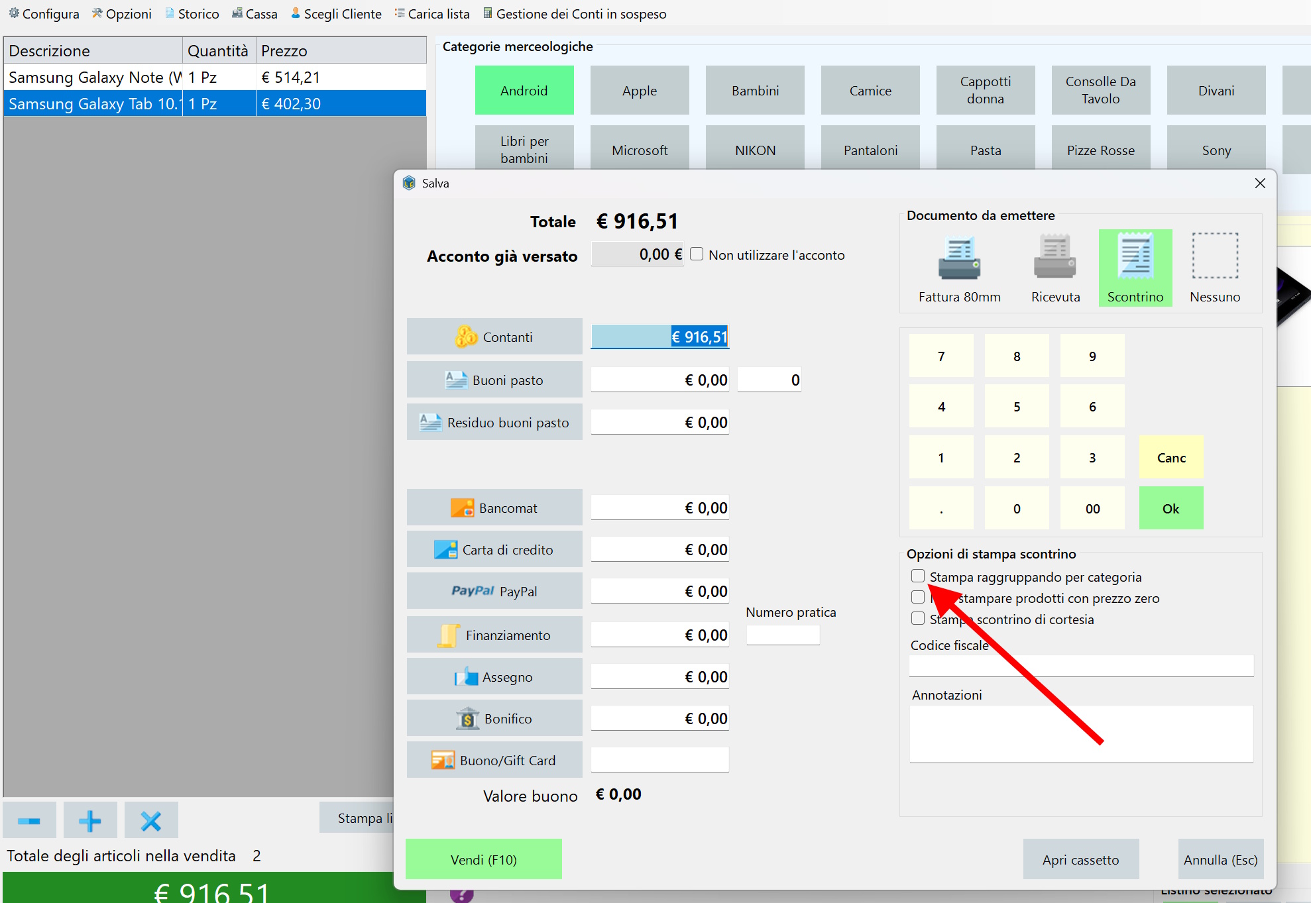Click the Finanziamento payment button
The height and width of the screenshot is (903, 1311).
pyautogui.click(x=494, y=635)
